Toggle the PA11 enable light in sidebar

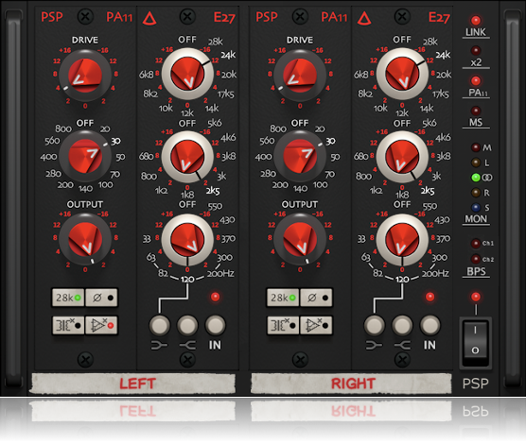tap(475, 80)
